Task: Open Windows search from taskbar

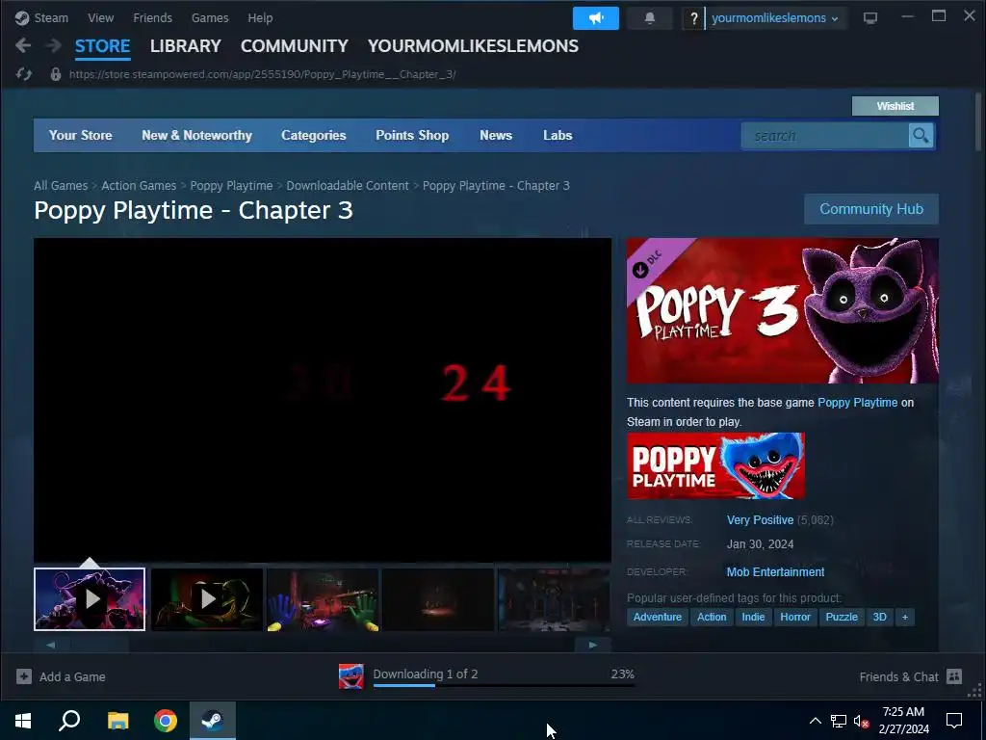Action: (69, 721)
